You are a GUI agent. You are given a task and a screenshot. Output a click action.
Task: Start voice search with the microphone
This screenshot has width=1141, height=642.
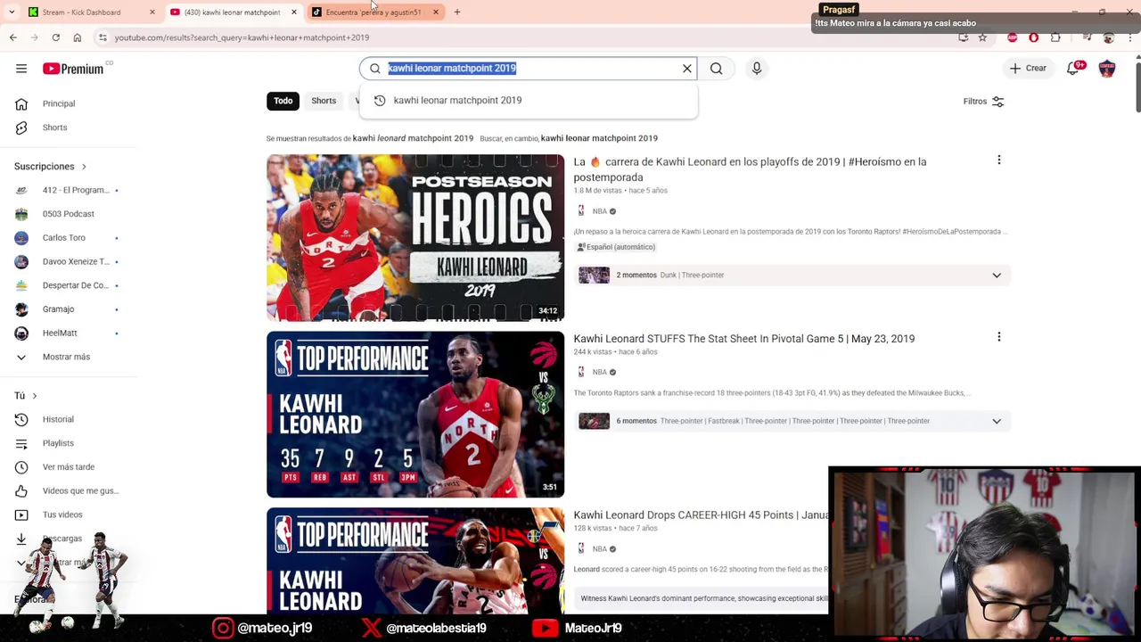click(757, 69)
